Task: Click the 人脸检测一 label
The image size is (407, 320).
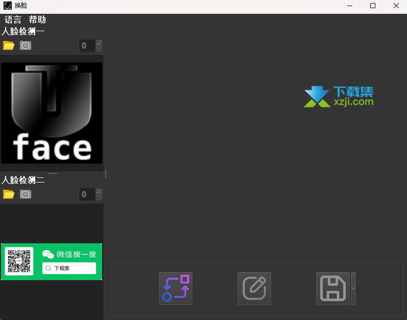Action: click(x=23, y=31)
